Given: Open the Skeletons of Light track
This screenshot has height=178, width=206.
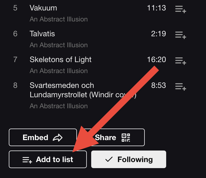Looking at the screenshot, I should tap(60, 60).
